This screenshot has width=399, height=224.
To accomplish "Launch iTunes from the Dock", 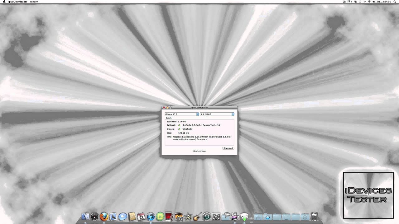I will (x=151, y=217).
